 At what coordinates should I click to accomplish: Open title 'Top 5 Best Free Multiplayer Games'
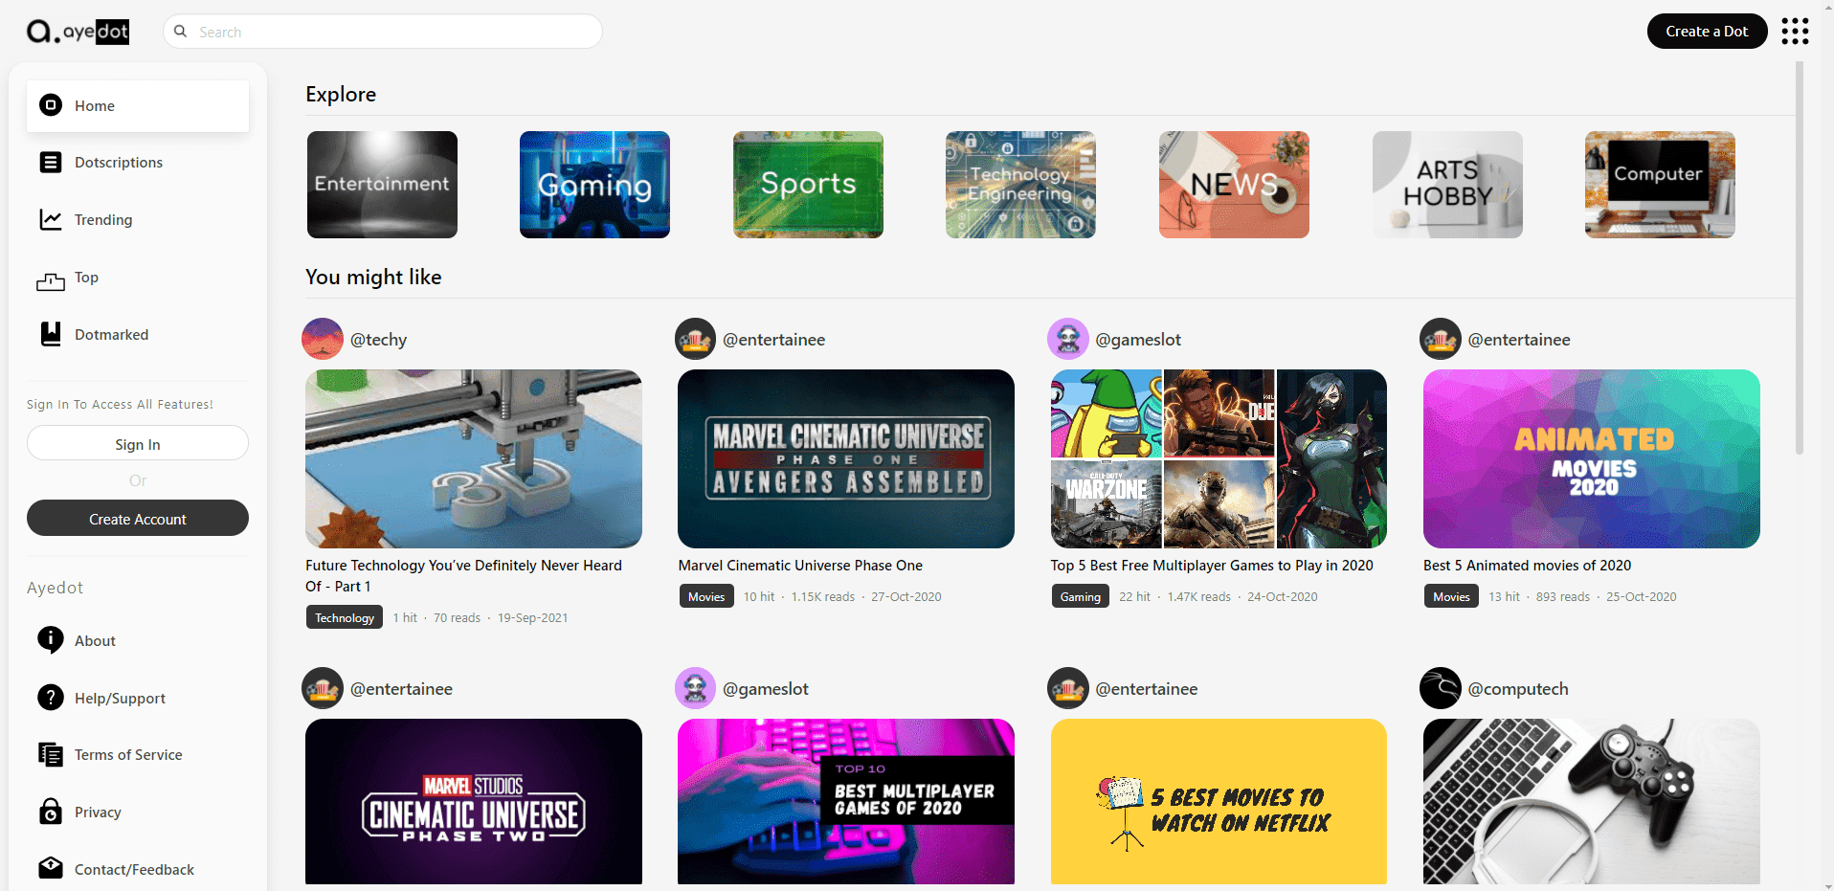click(x=1212, y=566)
